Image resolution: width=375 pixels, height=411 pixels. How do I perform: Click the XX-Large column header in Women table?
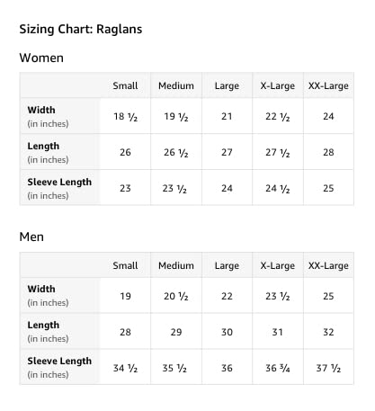click(328, 85)
